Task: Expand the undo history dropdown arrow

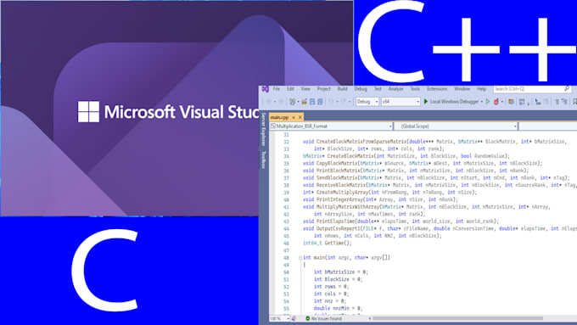Action: (x=337, y=102)
